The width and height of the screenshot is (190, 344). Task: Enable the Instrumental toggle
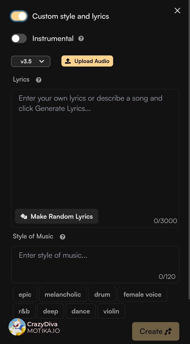coord(19,38)
